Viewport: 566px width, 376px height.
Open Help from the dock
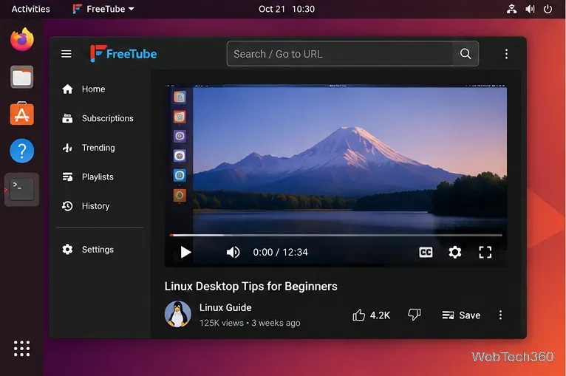pos(22,151)
